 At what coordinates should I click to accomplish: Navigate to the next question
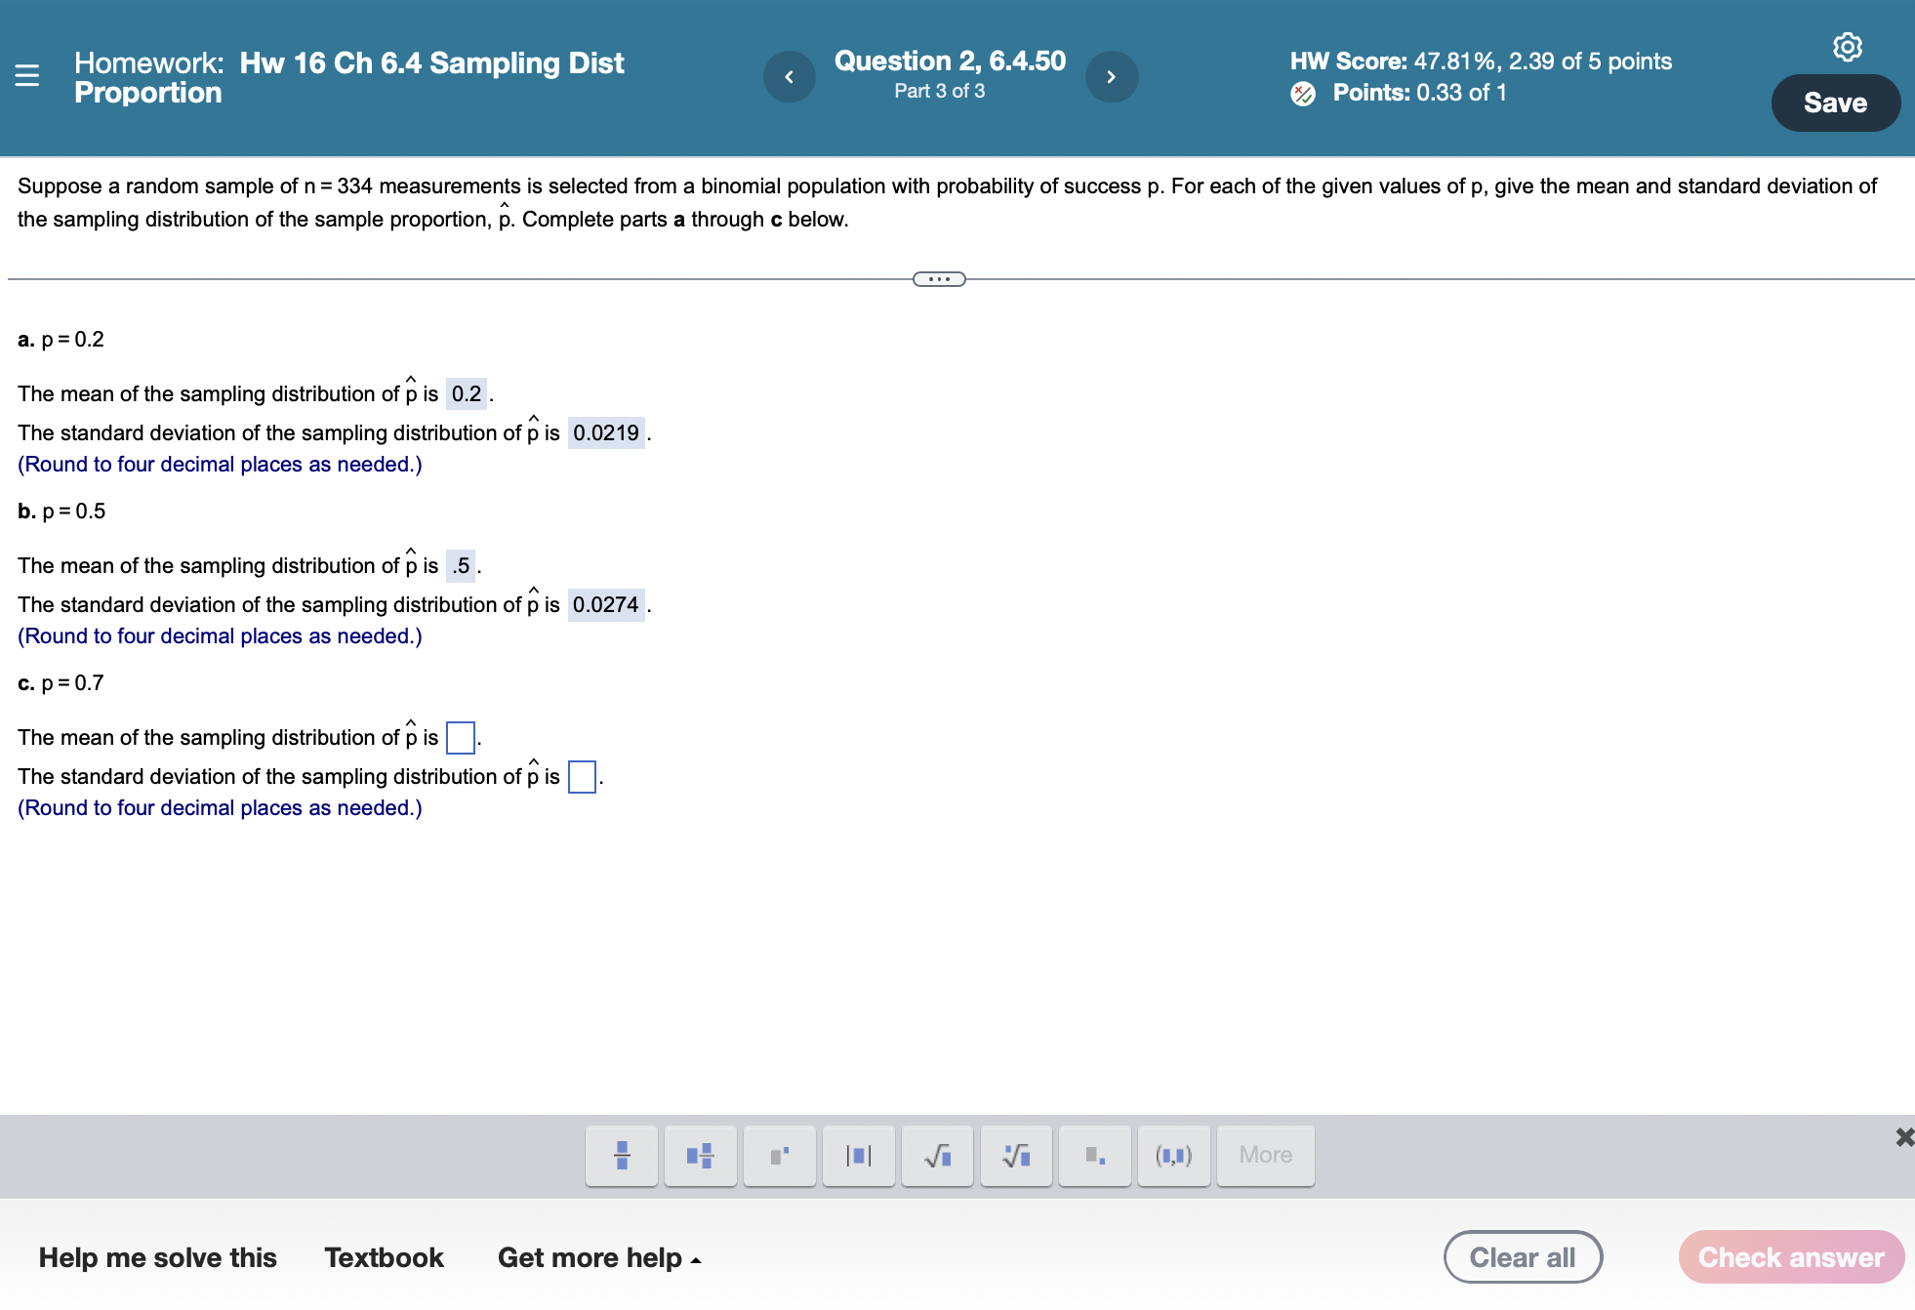[x=1112, y=76]
